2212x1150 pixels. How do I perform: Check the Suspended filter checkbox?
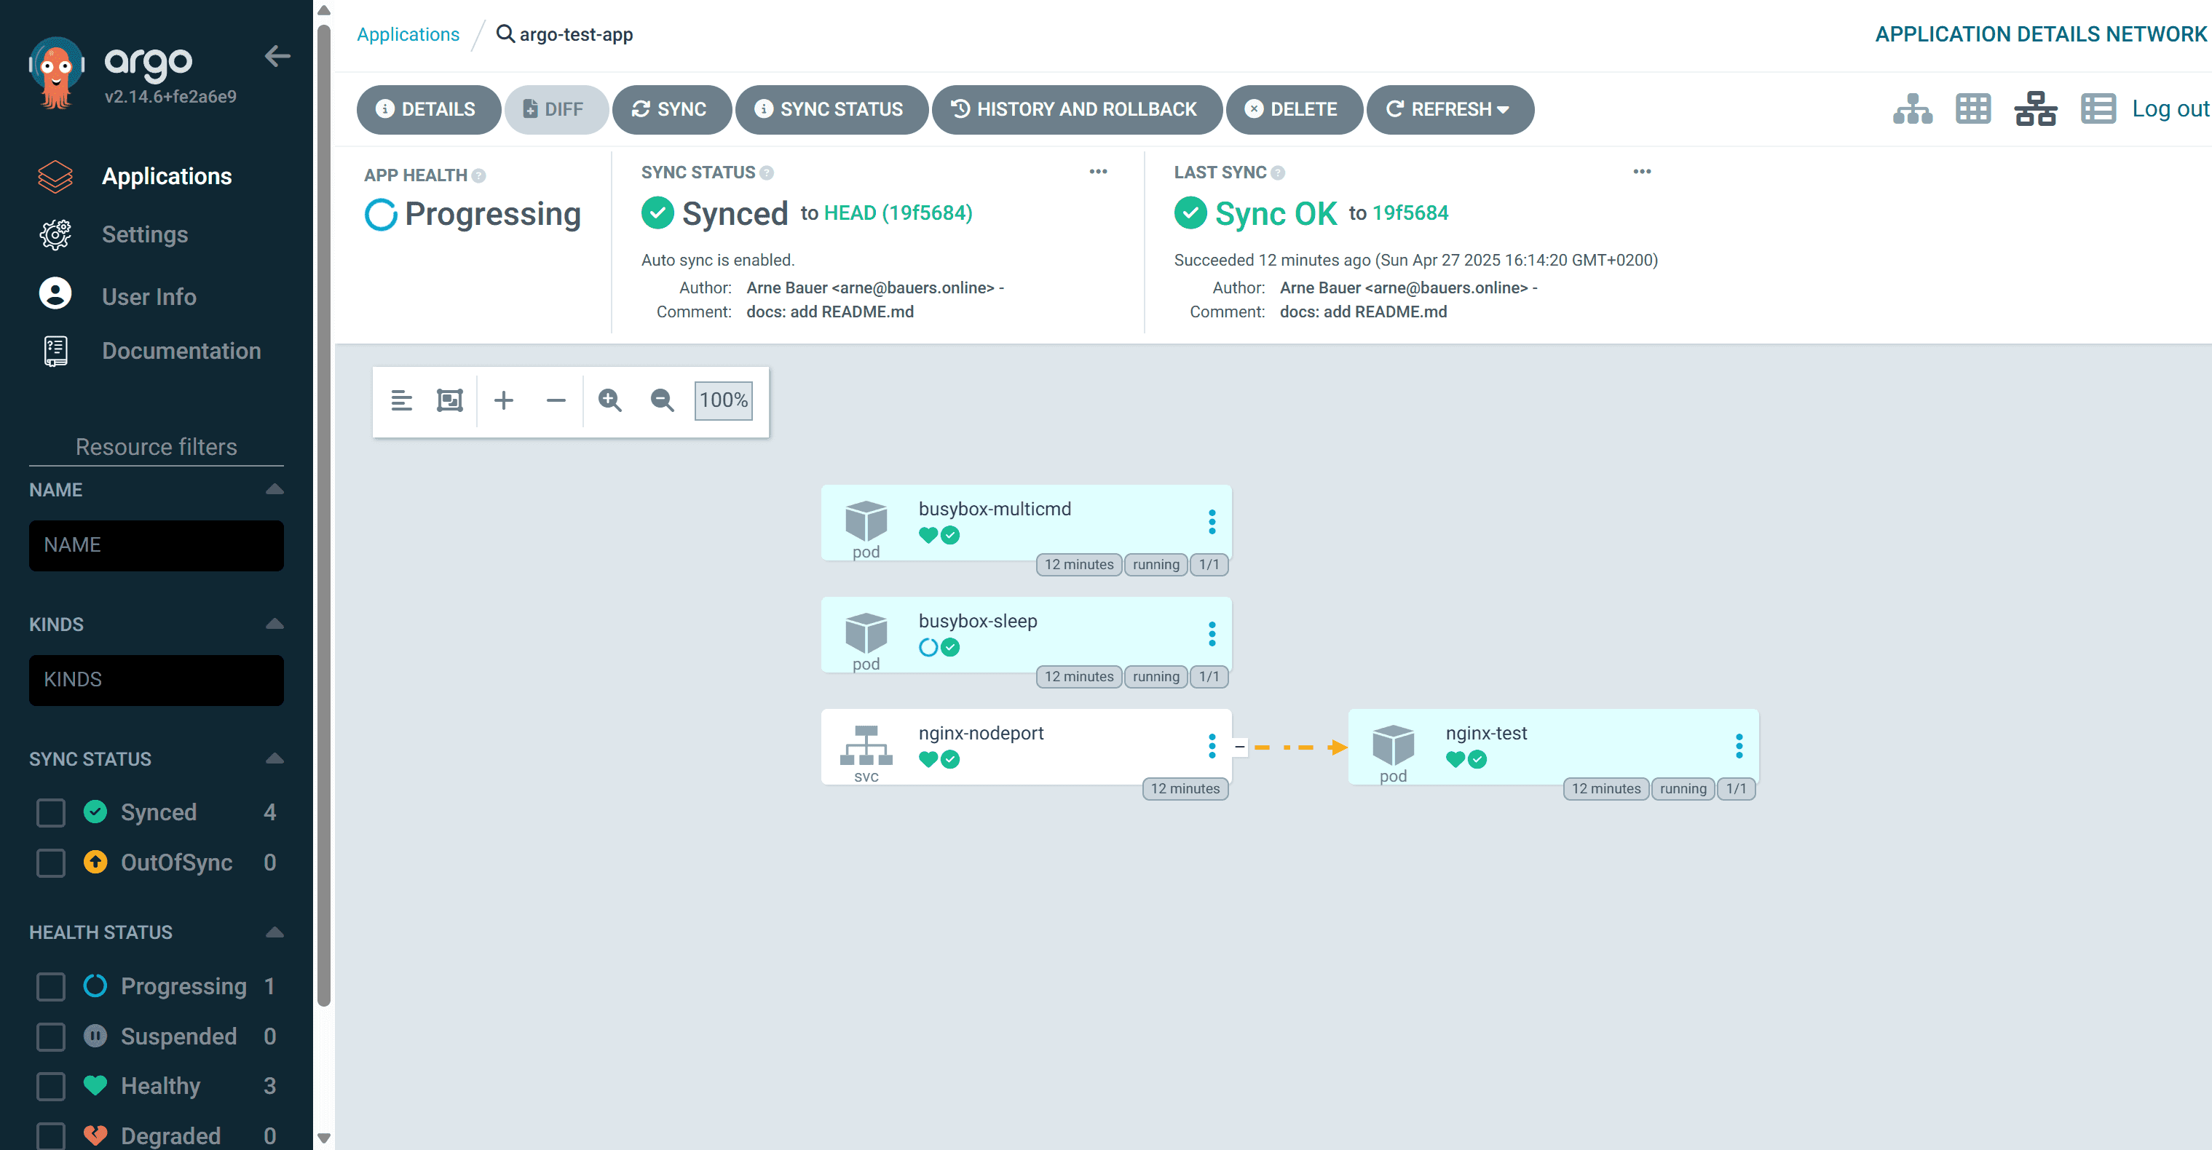coord(51,1036)
